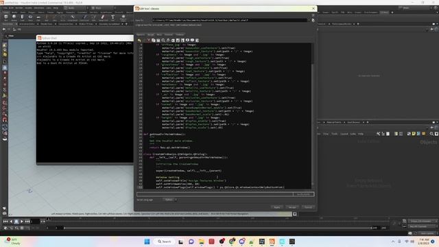Select the Sphere shelf tool
Viewport: 439px width, 247px height.
tap(14, 18)
